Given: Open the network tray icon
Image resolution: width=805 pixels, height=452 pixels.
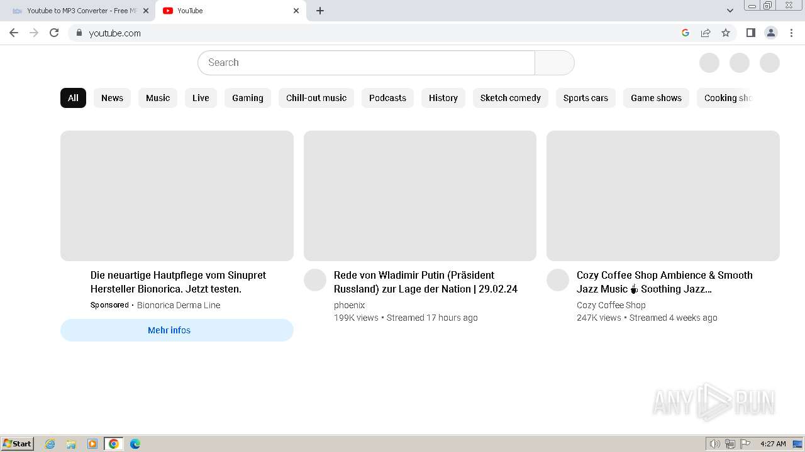Looking at the screenshot, I should (730, 444).
